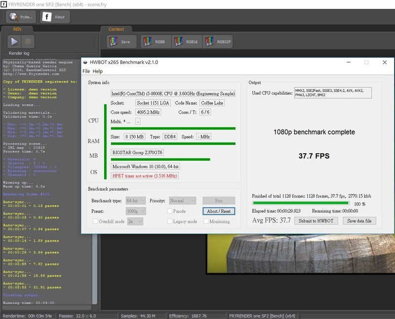Click the stop render square button
Image resolution: width=395 pixels, height=319 pixels.
click(28, 42)
